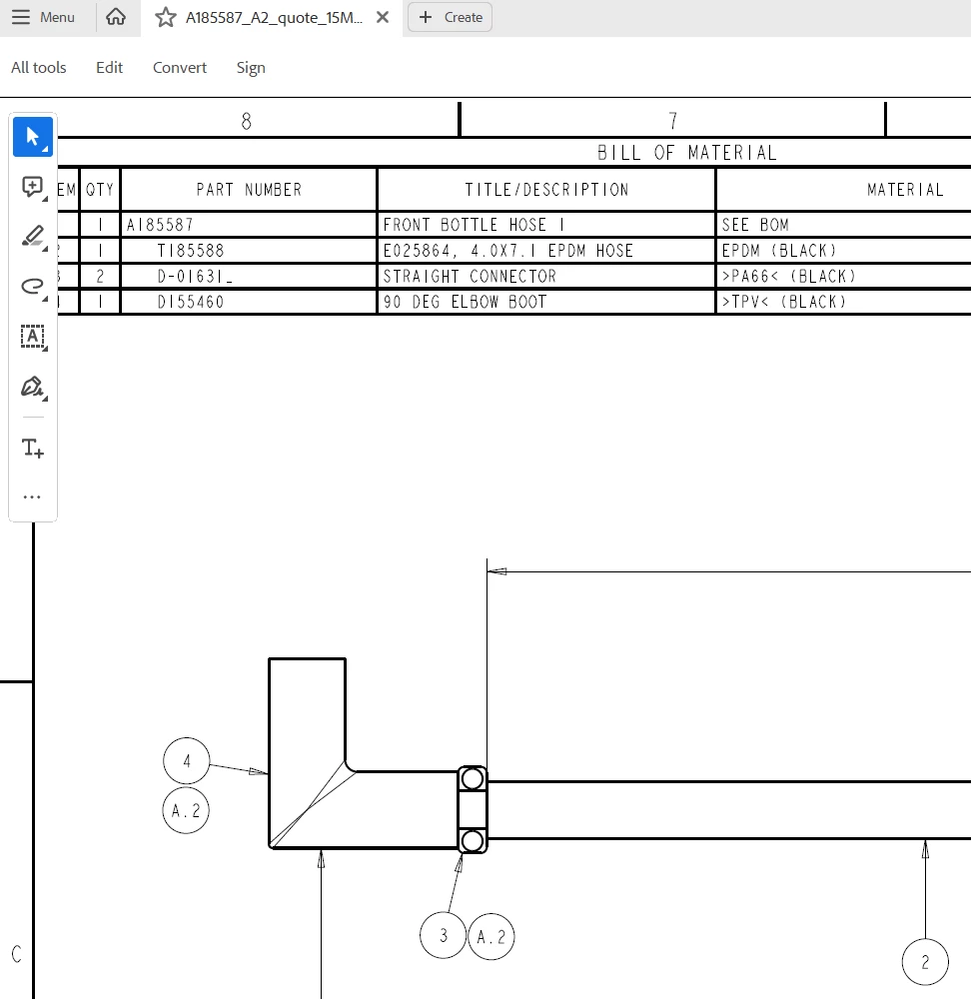Select the text box selection tool
The height and width of the screenshot is (999, 971).
point(33,337)
